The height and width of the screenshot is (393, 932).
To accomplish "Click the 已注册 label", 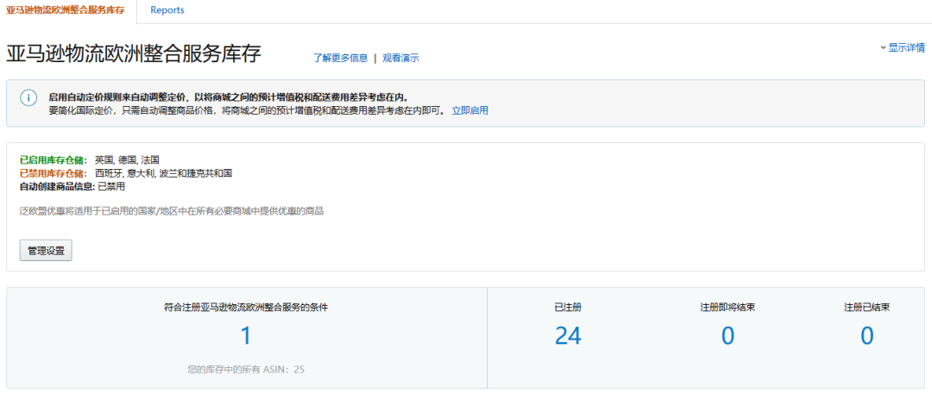I will (x=568, y=308).
